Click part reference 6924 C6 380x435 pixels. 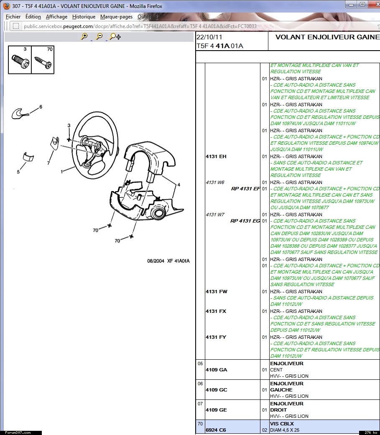(x=216, y=430)
